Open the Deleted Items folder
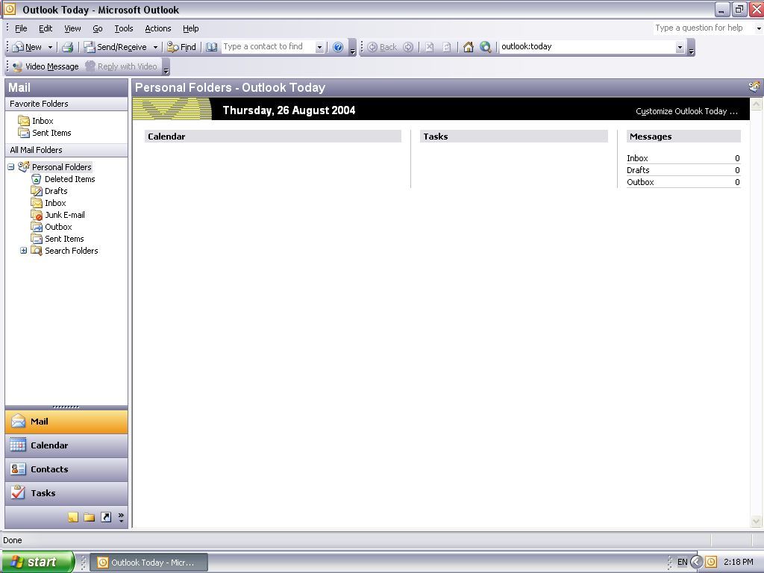764x573 pixels. 63,179
